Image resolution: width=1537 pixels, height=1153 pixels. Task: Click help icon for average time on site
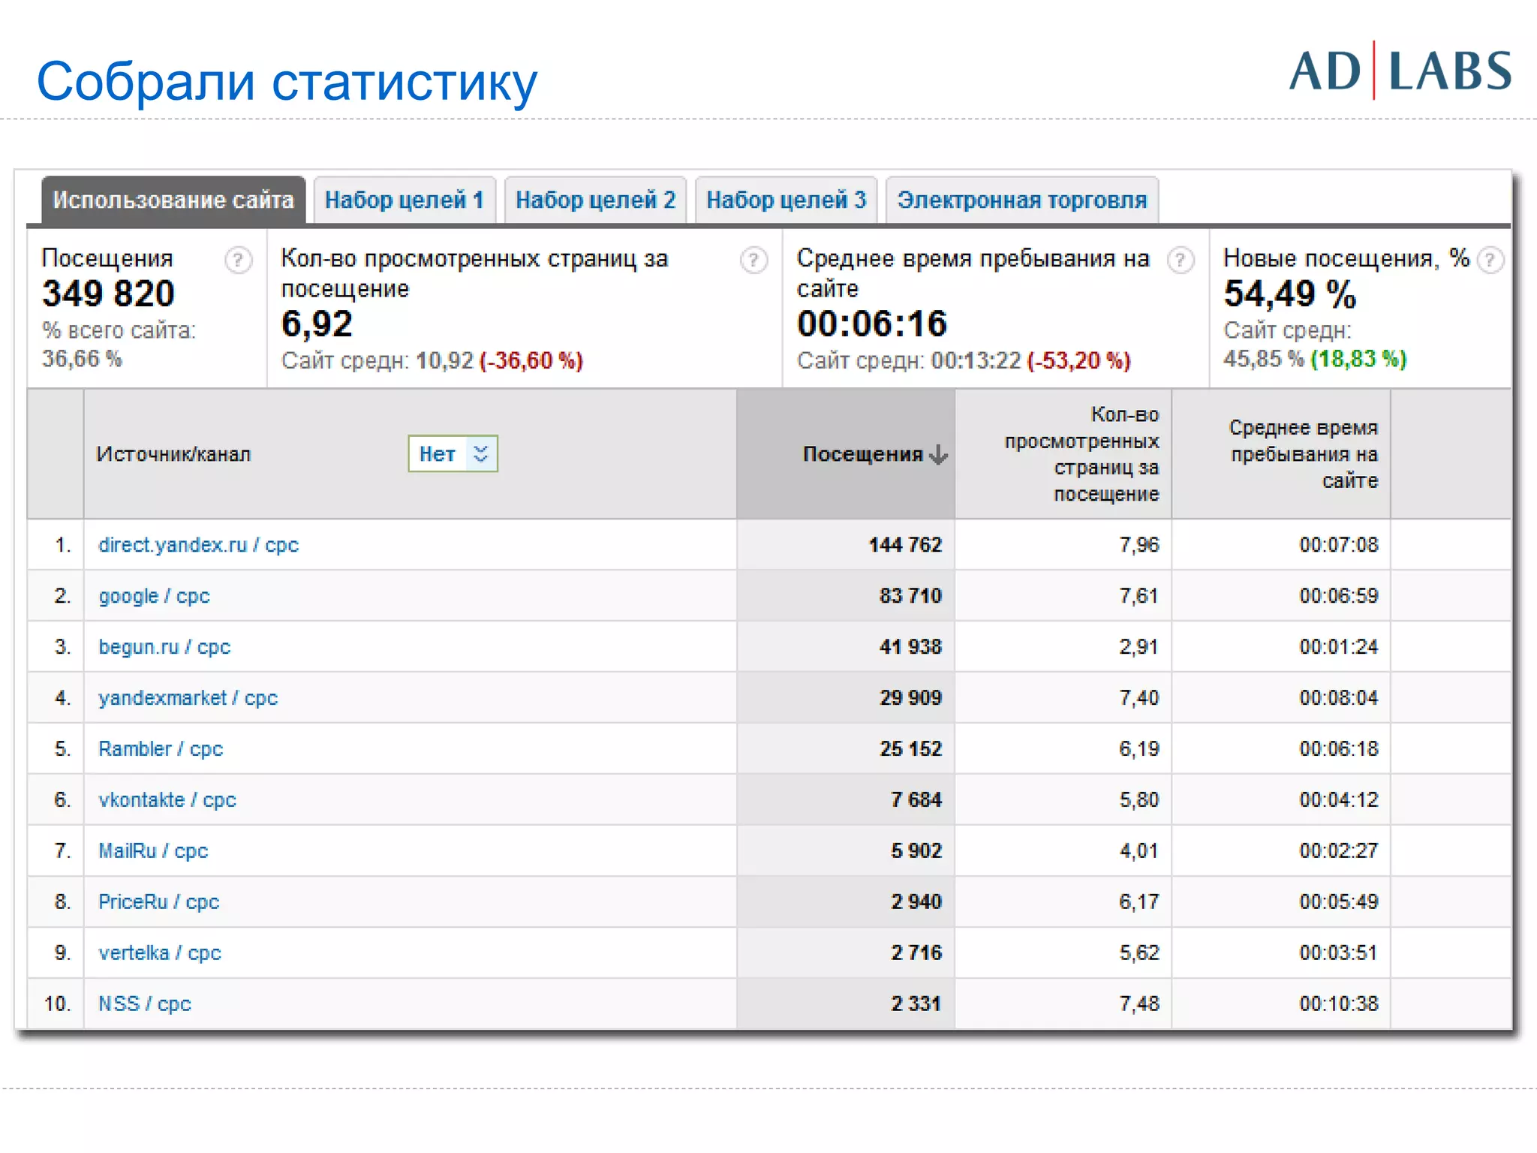(x=1180, y=260)
